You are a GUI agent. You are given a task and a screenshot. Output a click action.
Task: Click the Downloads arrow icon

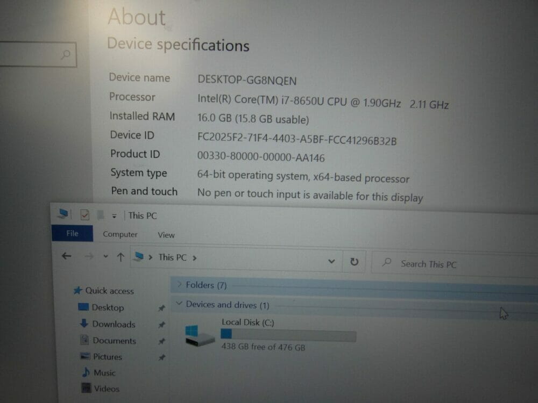coord(84,323)
